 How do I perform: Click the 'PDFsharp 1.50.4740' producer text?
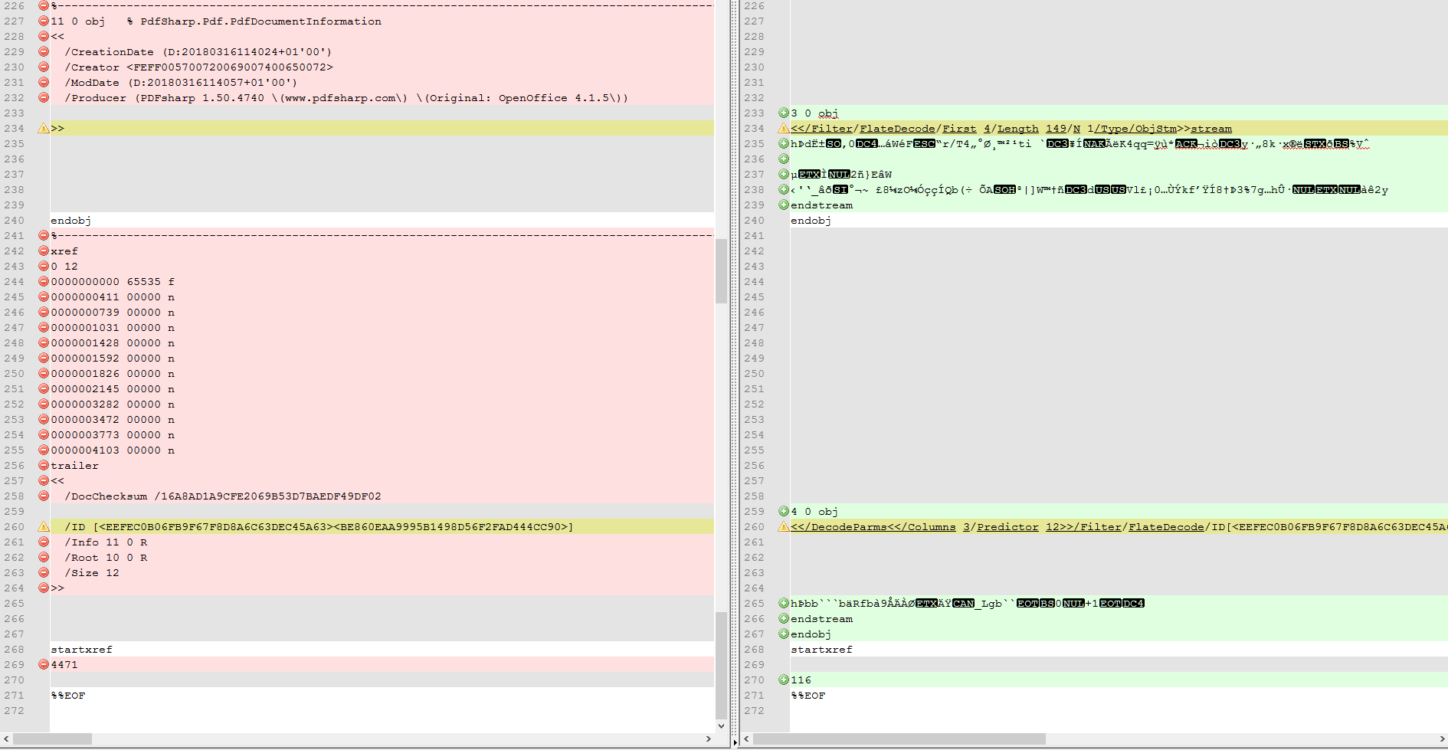click(202, 97)
